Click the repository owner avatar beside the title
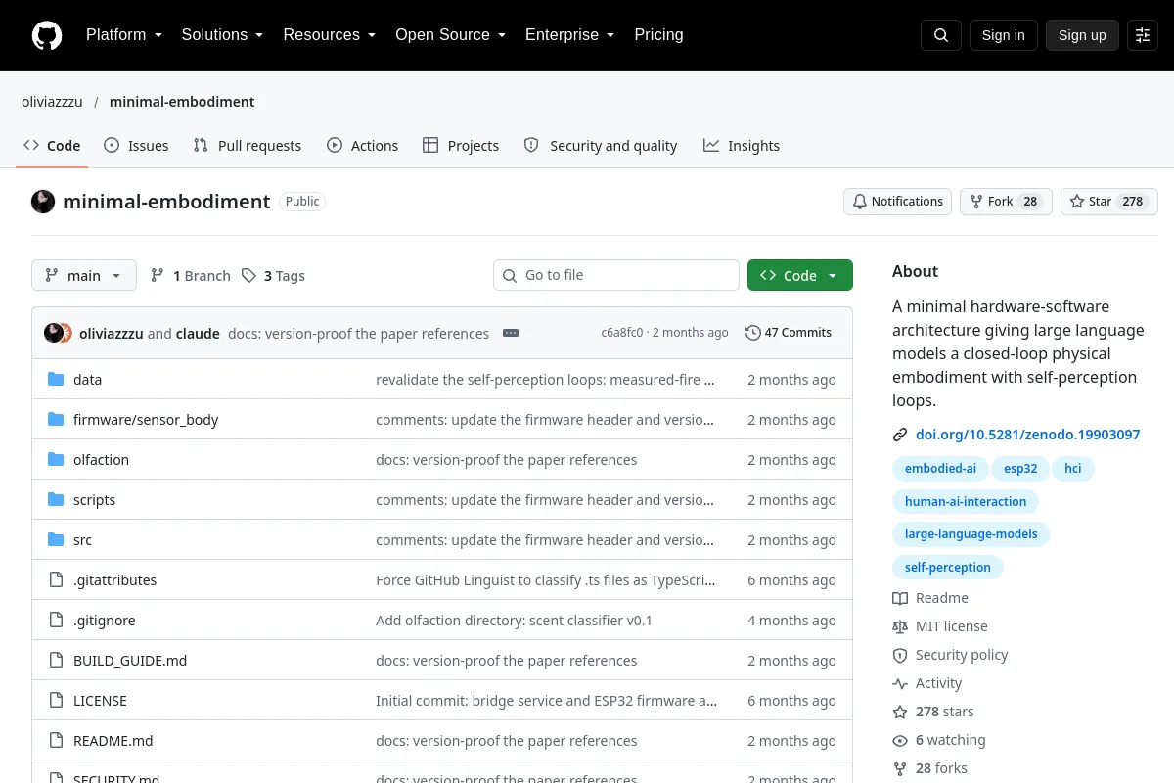The height and width of the screenshot is (783, 1174). pos(43,202)
